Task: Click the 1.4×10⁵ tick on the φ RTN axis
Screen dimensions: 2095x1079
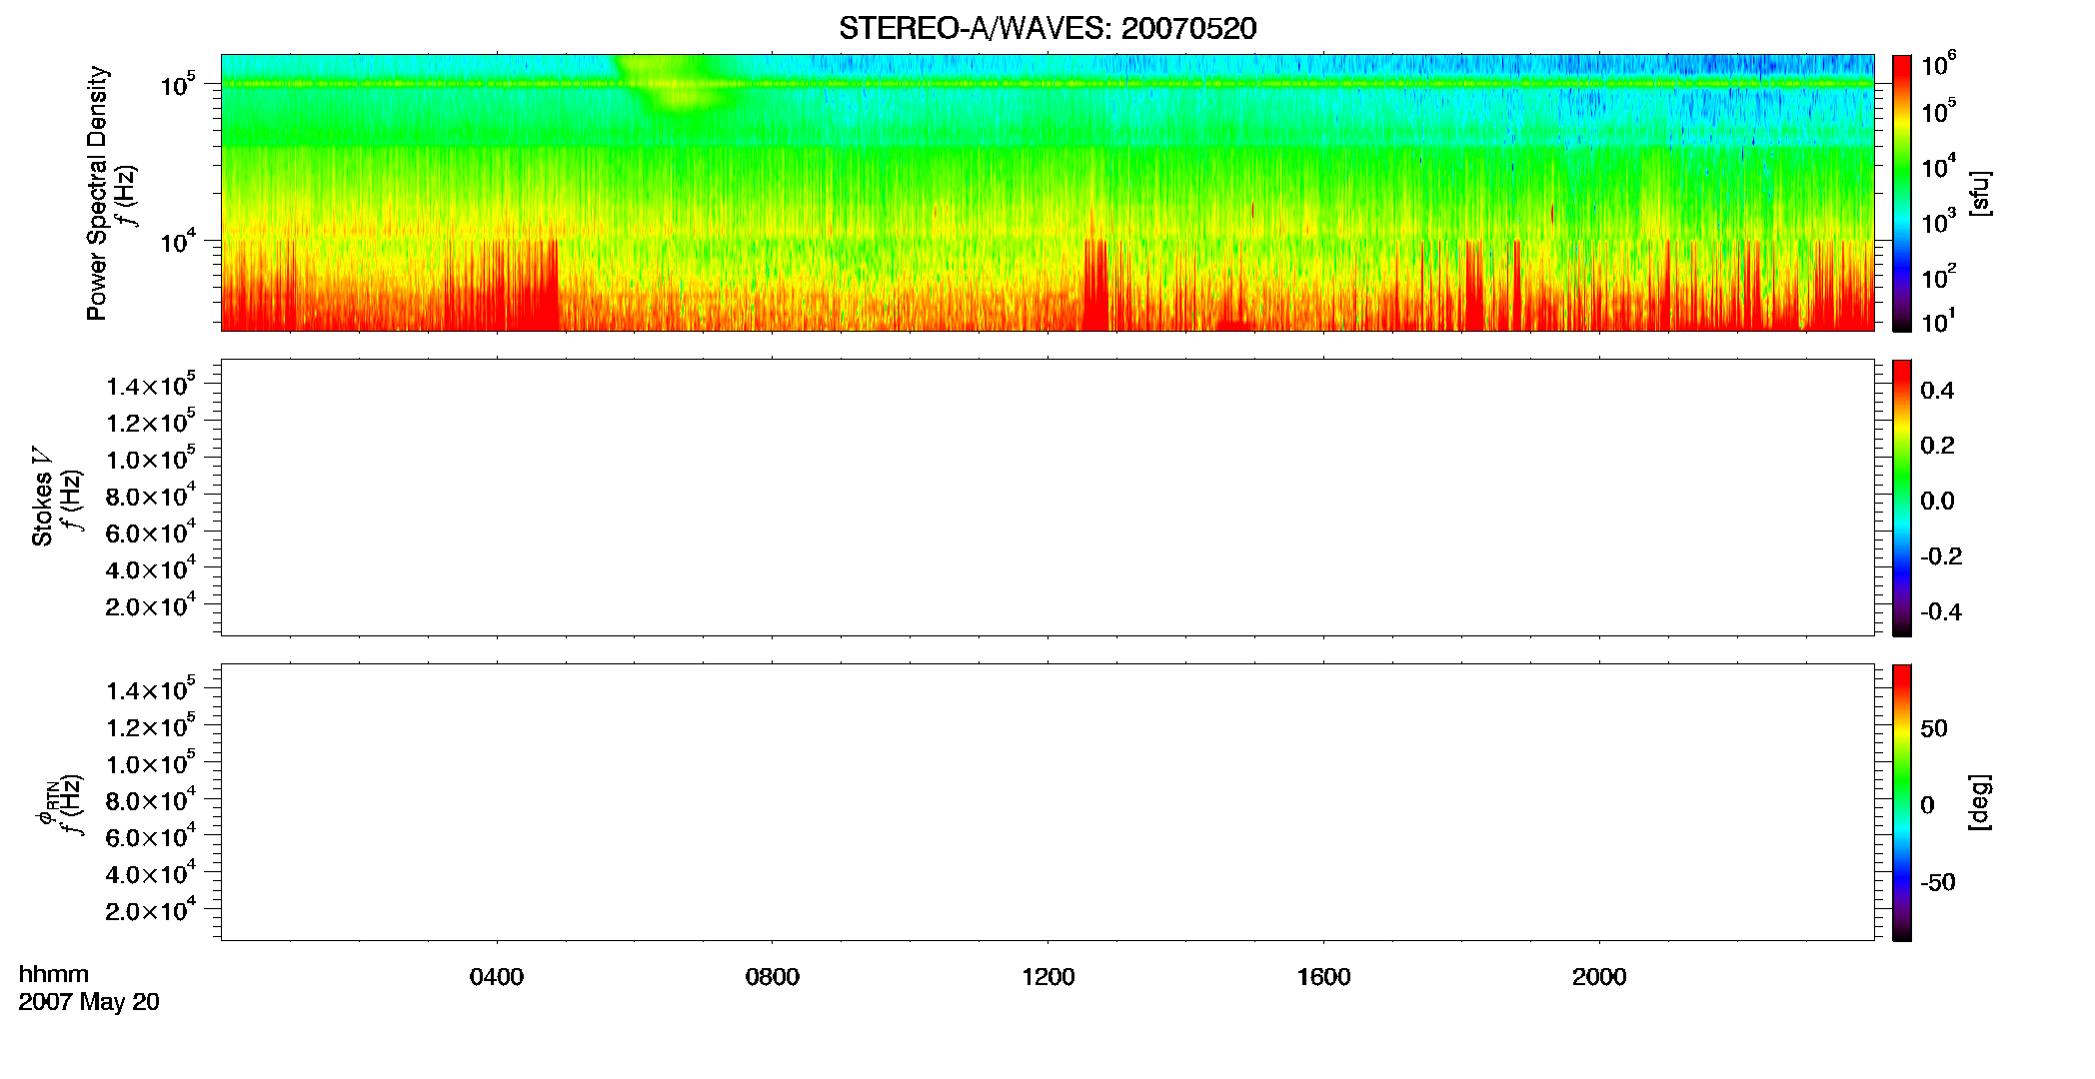Action: tap(151, 690)
